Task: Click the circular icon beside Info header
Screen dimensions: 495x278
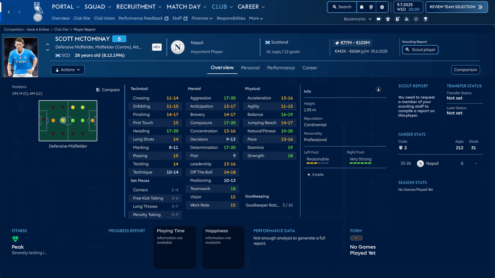Action: click(379, 89)
